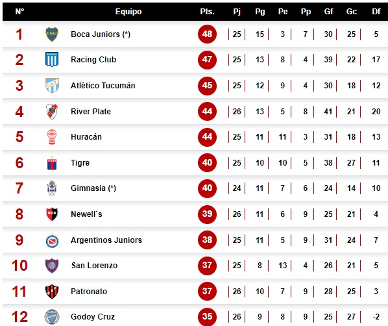Sort by the Pts. column header
The height and width of the screenshot is (326, 388).
tap(207, 12)
